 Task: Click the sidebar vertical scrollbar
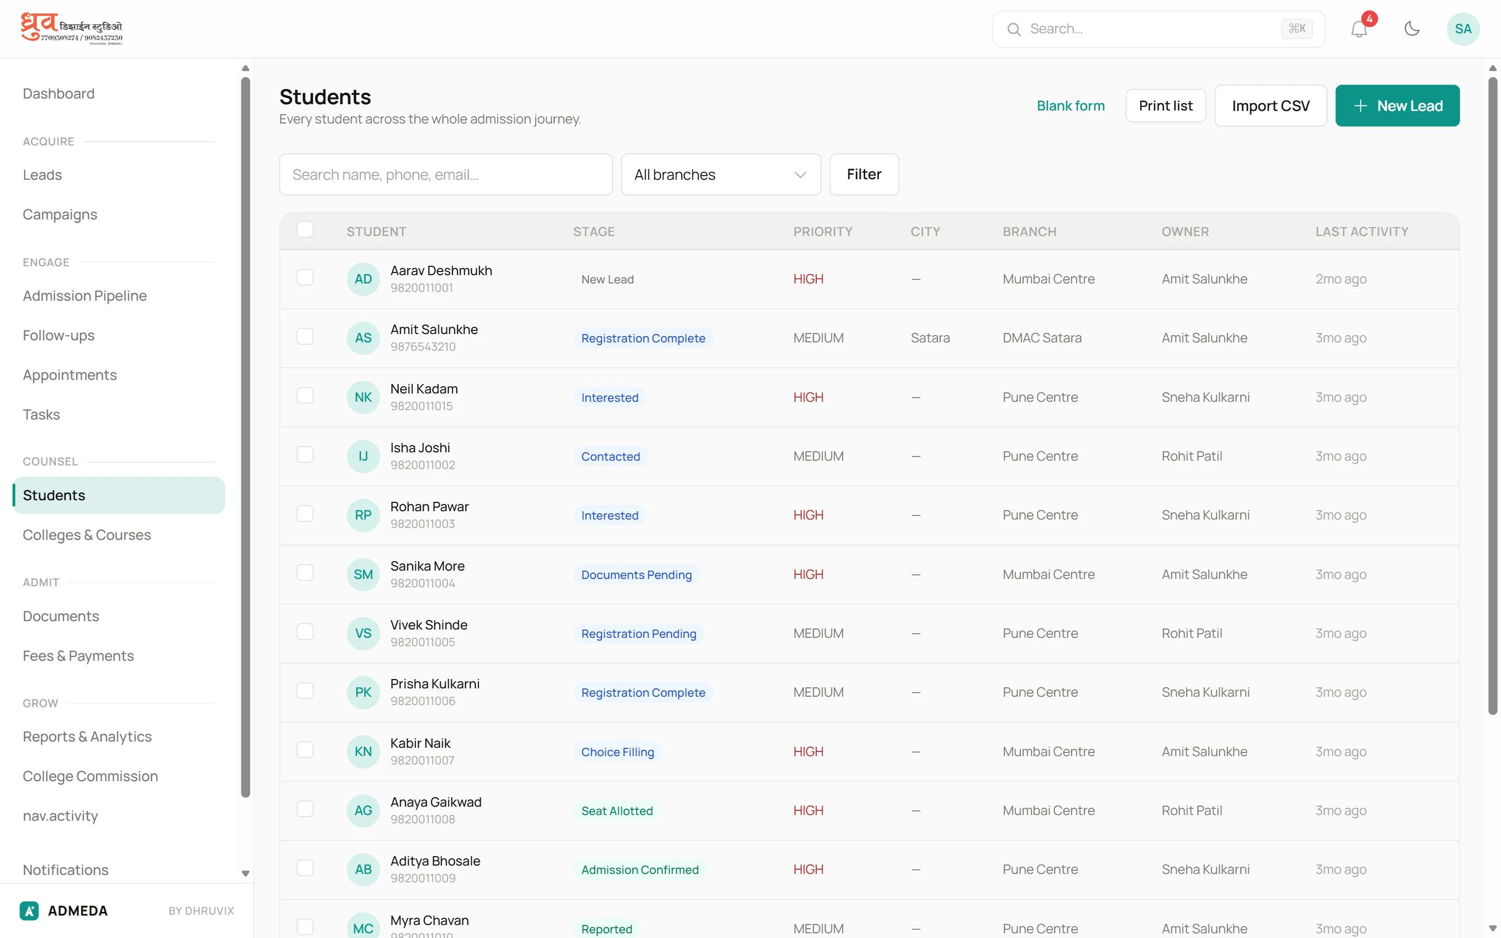click(245, 437)
